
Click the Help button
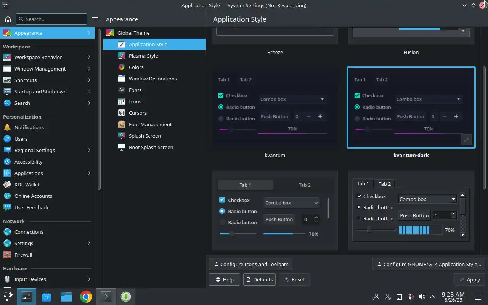(225, 279)
